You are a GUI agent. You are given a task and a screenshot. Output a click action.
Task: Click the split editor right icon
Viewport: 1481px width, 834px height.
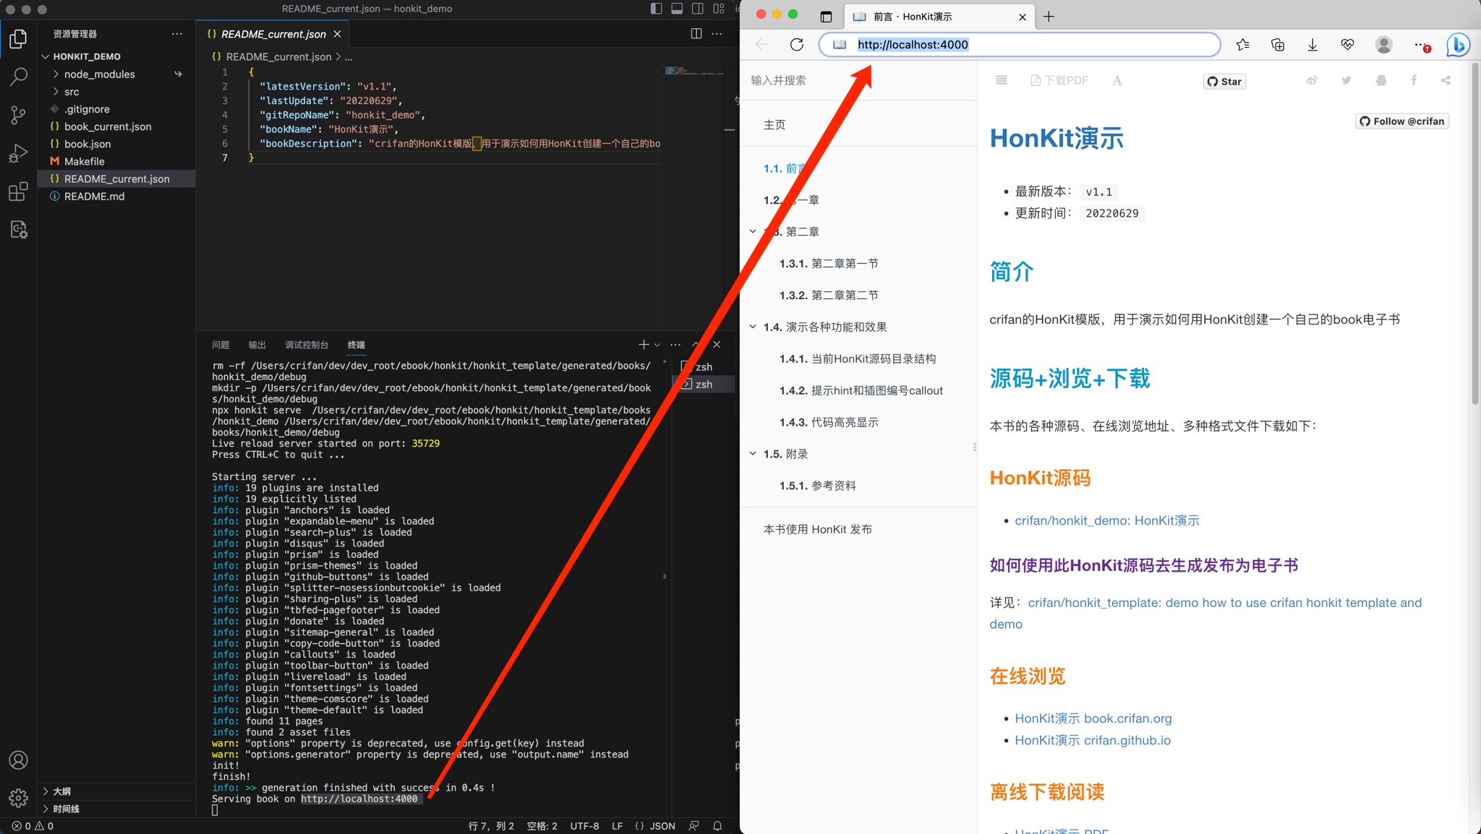click(696, 34)
